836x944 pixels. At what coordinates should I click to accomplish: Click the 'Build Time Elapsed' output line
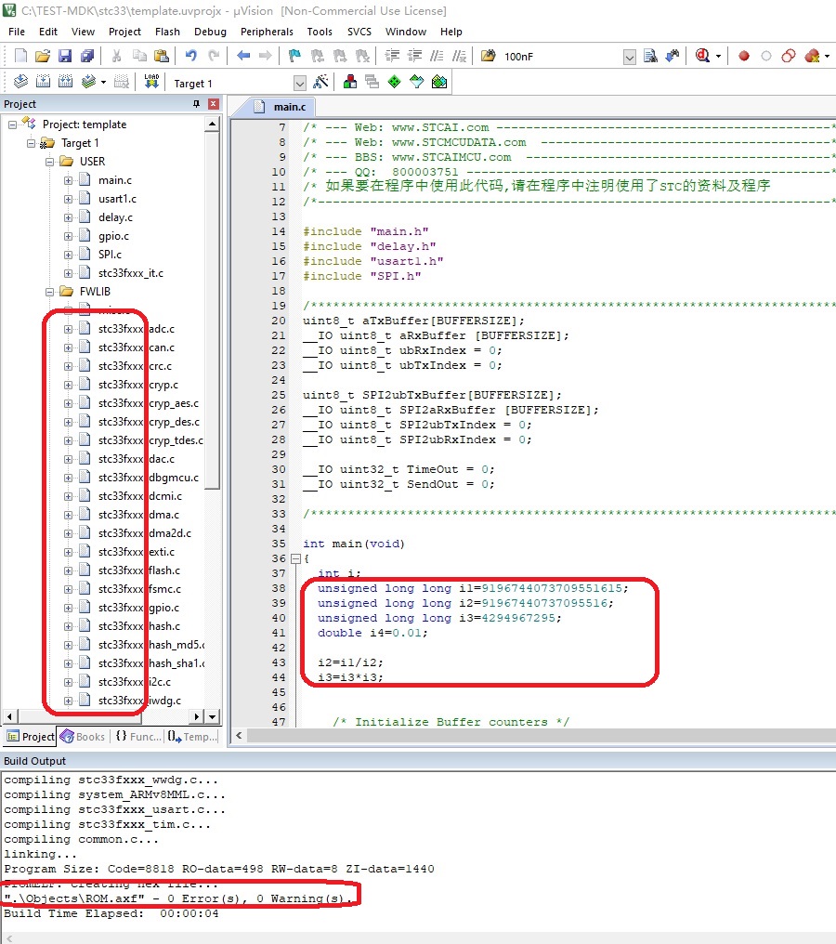[x=111, y=913]
